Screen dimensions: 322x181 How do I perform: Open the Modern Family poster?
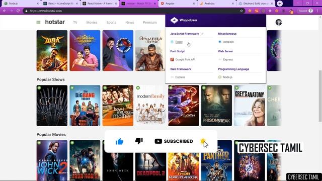click(151, 106)
